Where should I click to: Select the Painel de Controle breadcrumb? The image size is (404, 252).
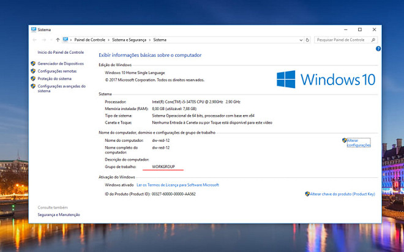coord(90,40)
